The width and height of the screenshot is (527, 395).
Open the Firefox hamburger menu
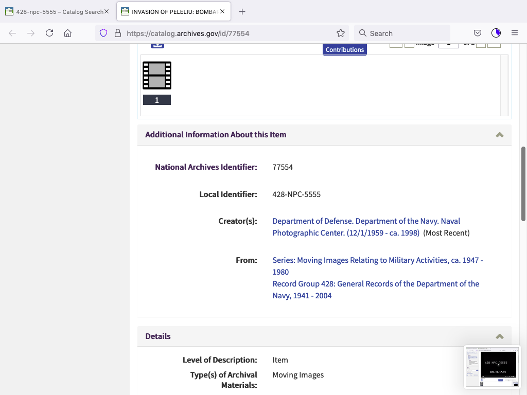[514, 33]
